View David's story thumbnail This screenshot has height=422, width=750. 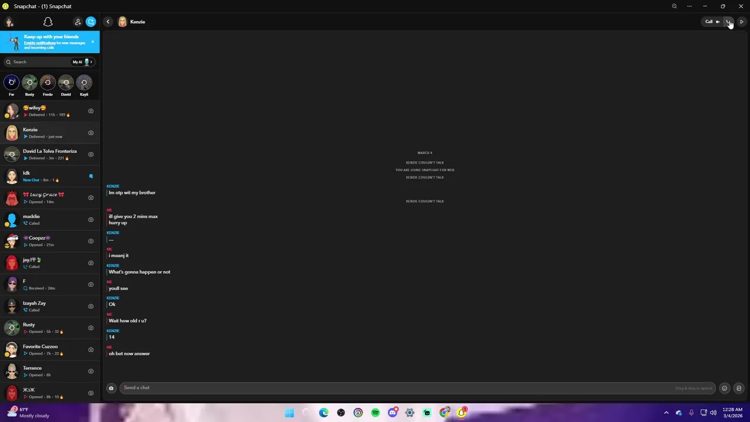tap(66, 83)
